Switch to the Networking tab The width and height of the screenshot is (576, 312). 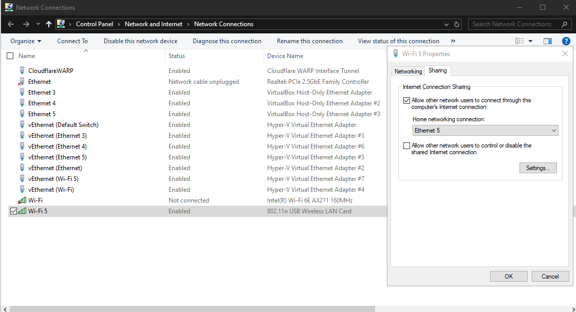tap(408, 71)
